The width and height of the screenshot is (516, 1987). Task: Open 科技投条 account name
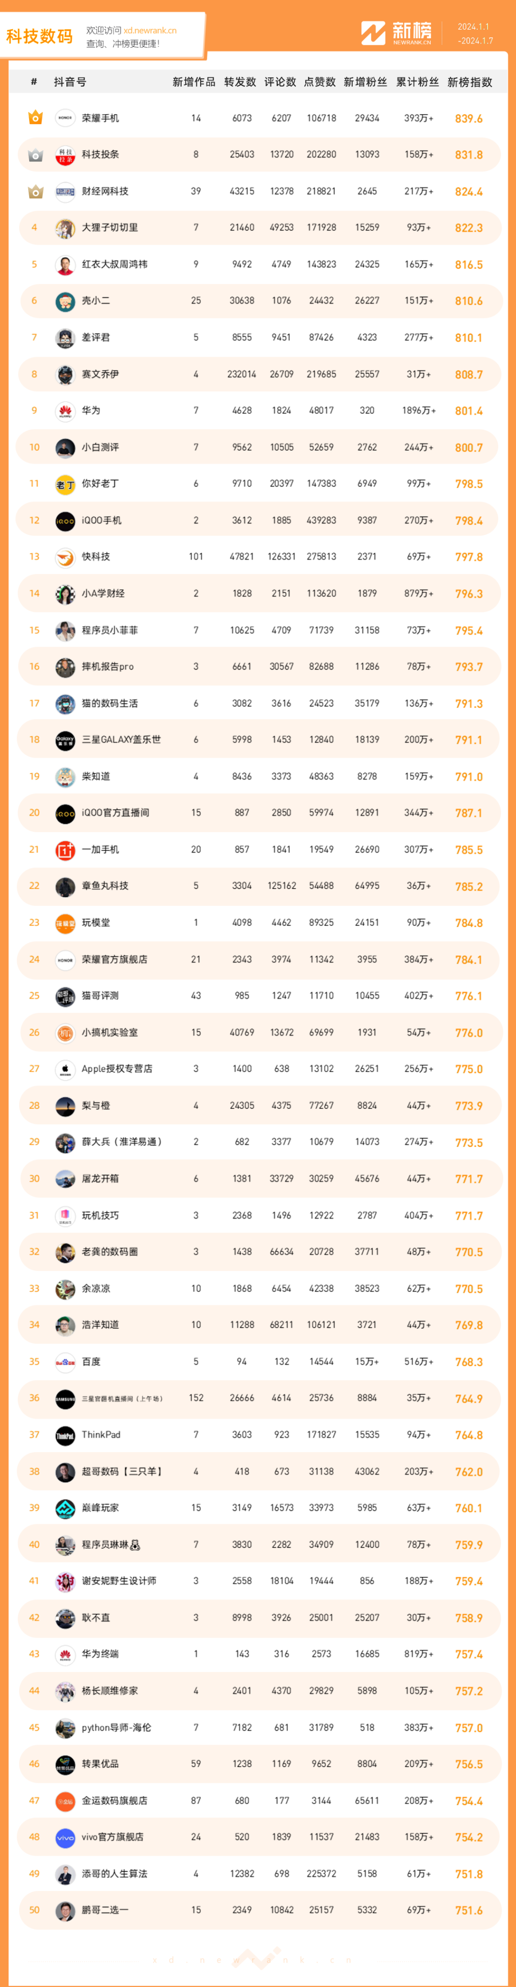(100, 154)
